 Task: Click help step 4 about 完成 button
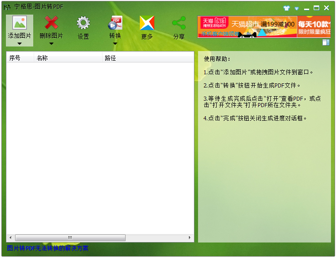[255, 118]
